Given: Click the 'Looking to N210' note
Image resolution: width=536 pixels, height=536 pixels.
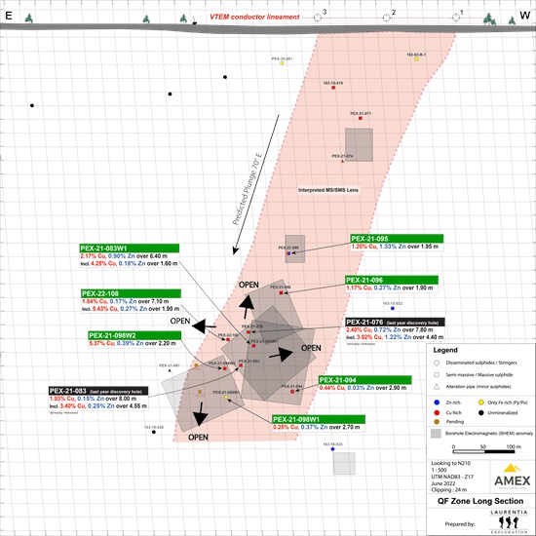Looking at the screenshot, I should pyautogui.click(x=451, y=463).
